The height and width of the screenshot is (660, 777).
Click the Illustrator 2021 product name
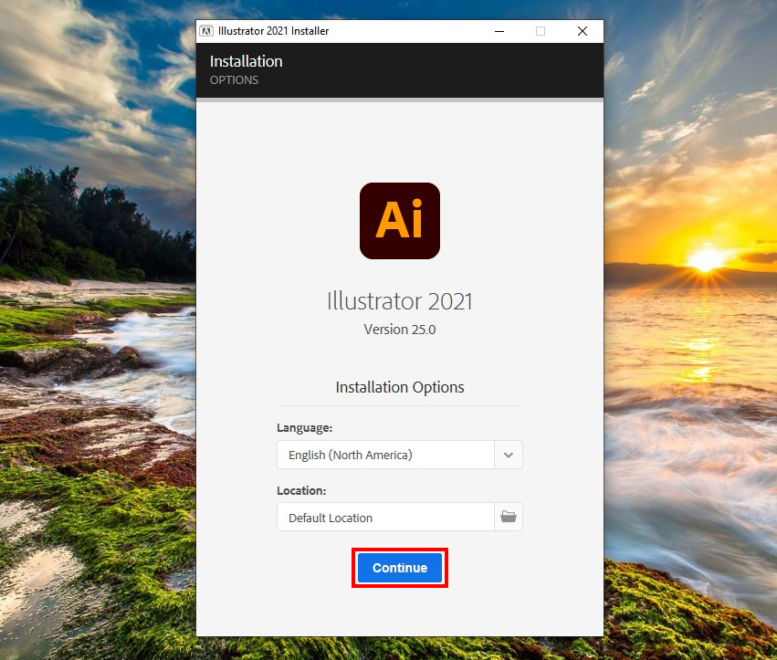click(x=399, y=301)
